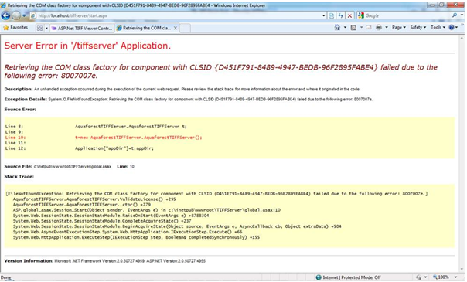Click the Done status text
This screenshot has width=467, height=282.
click(5, 277)
